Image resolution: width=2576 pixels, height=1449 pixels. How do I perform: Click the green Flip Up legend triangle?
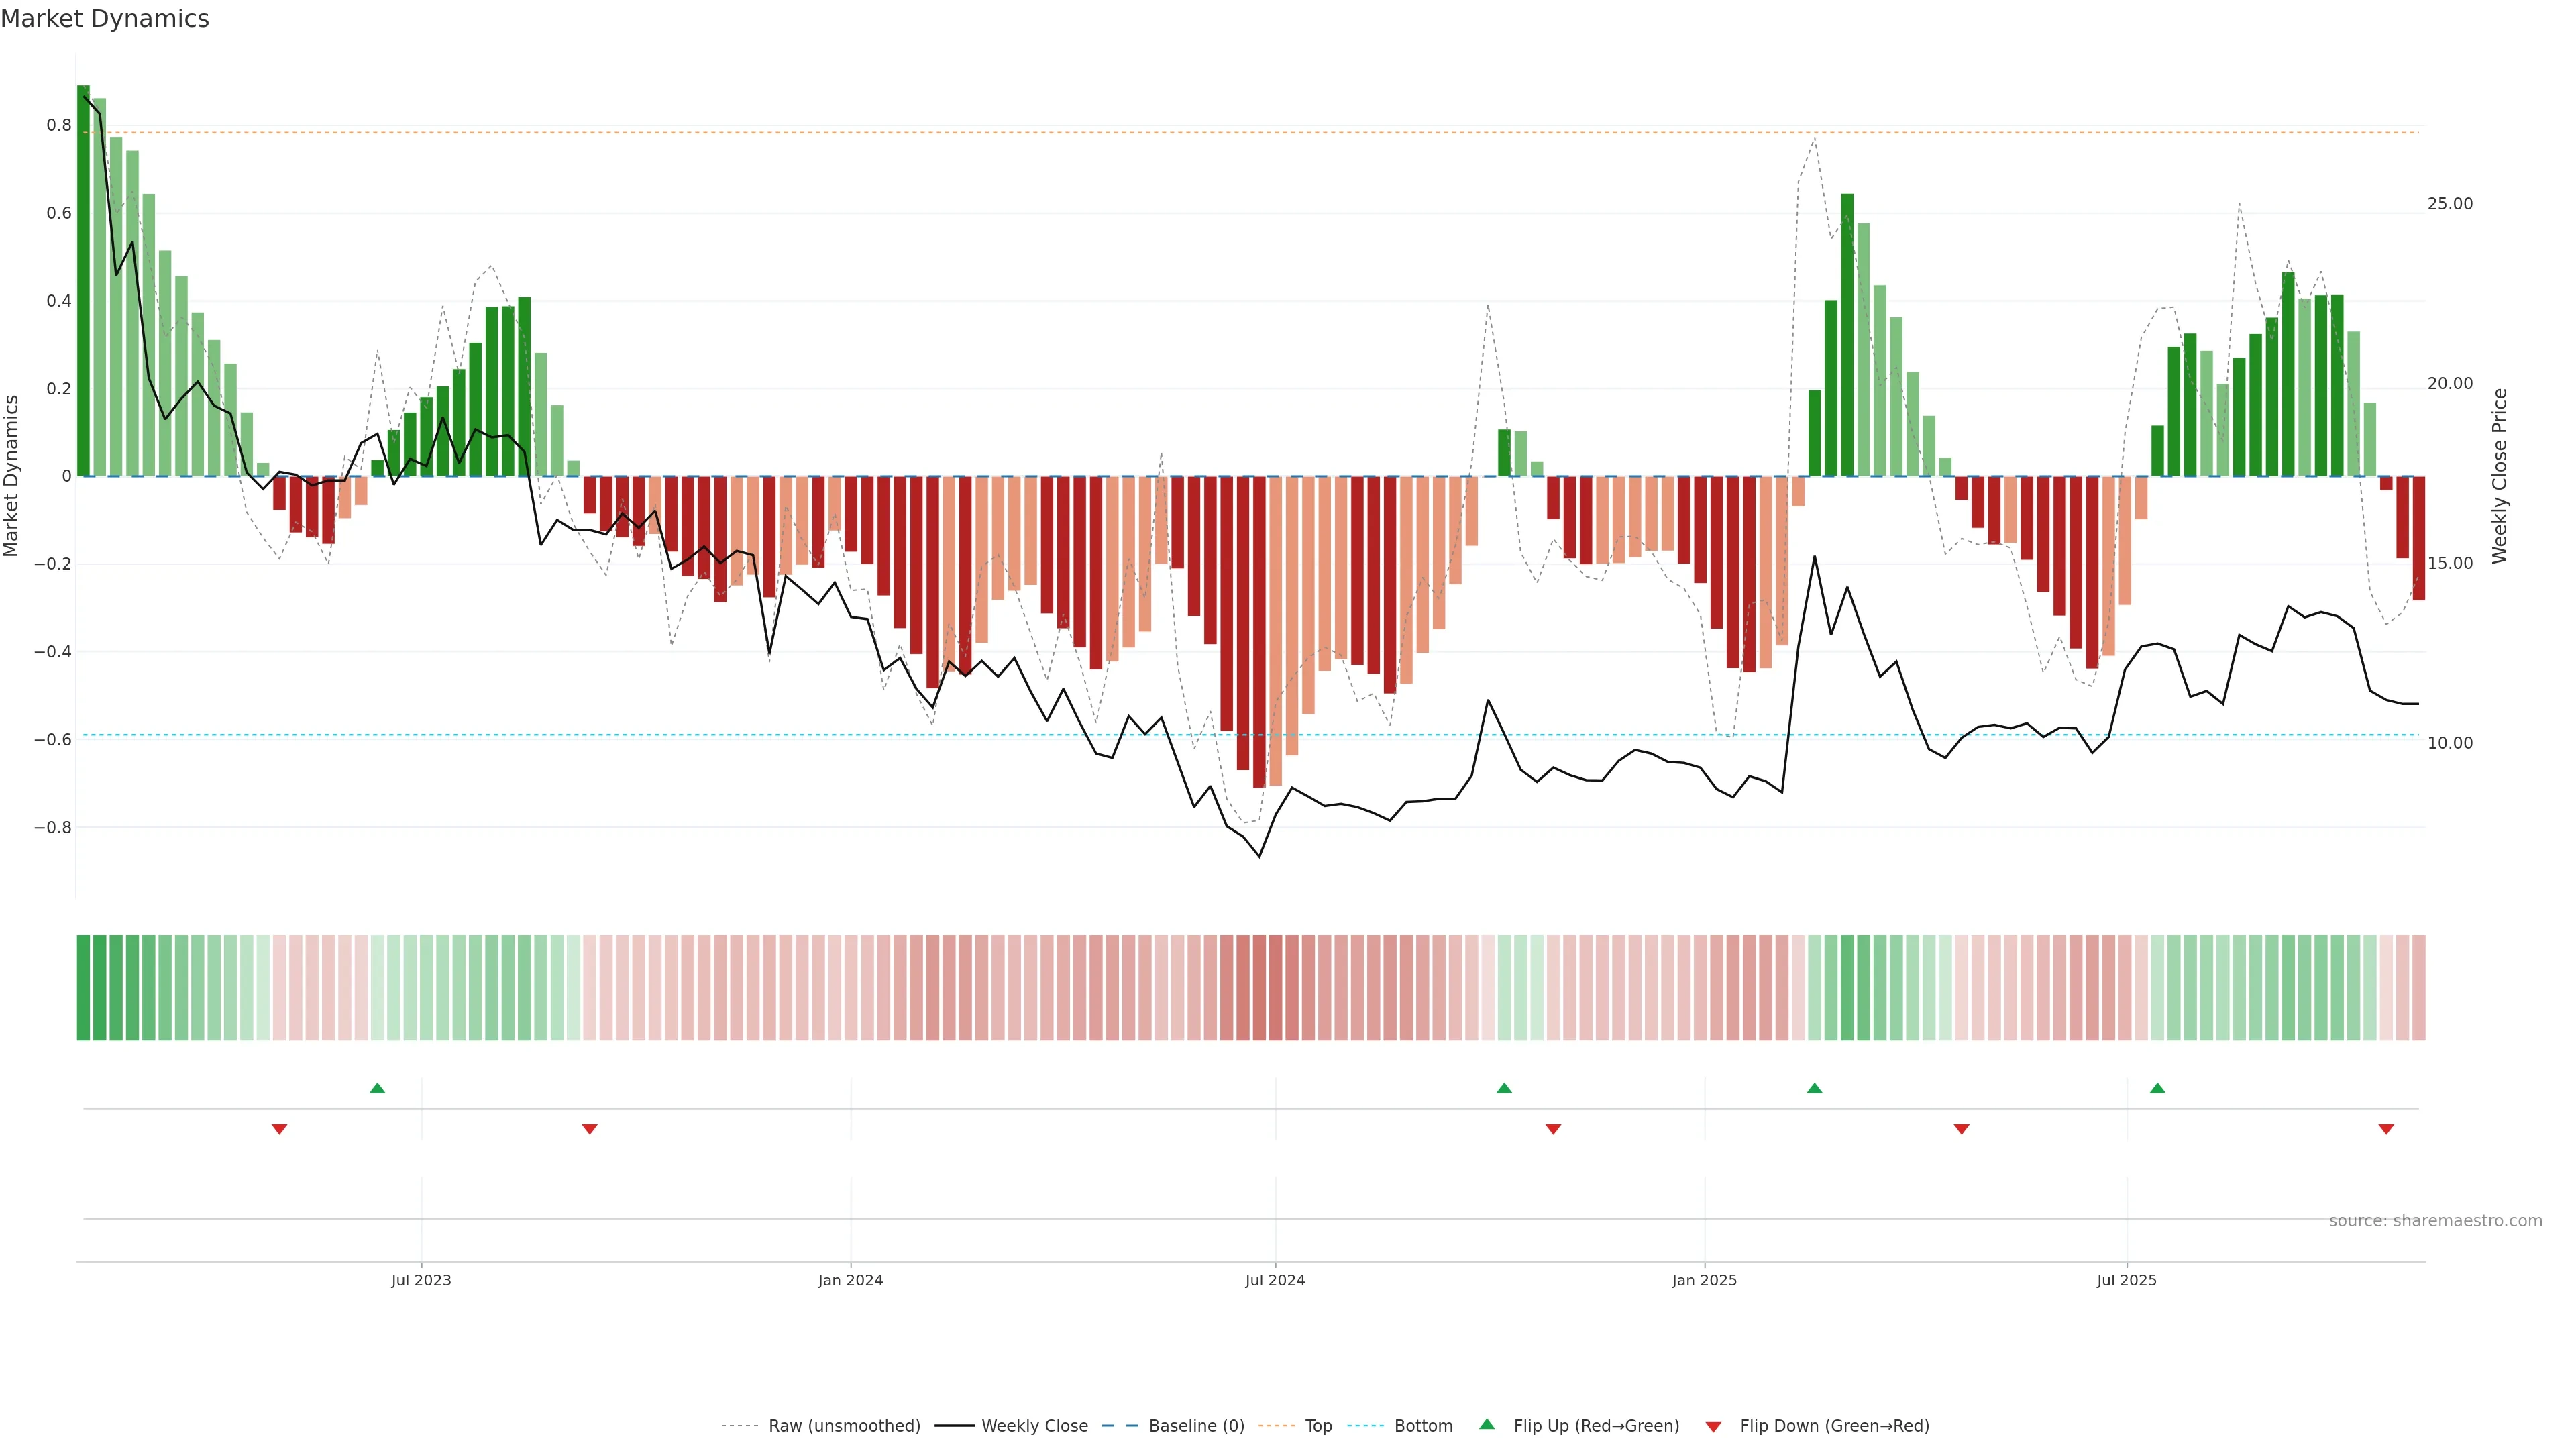pos(1487,1424)
